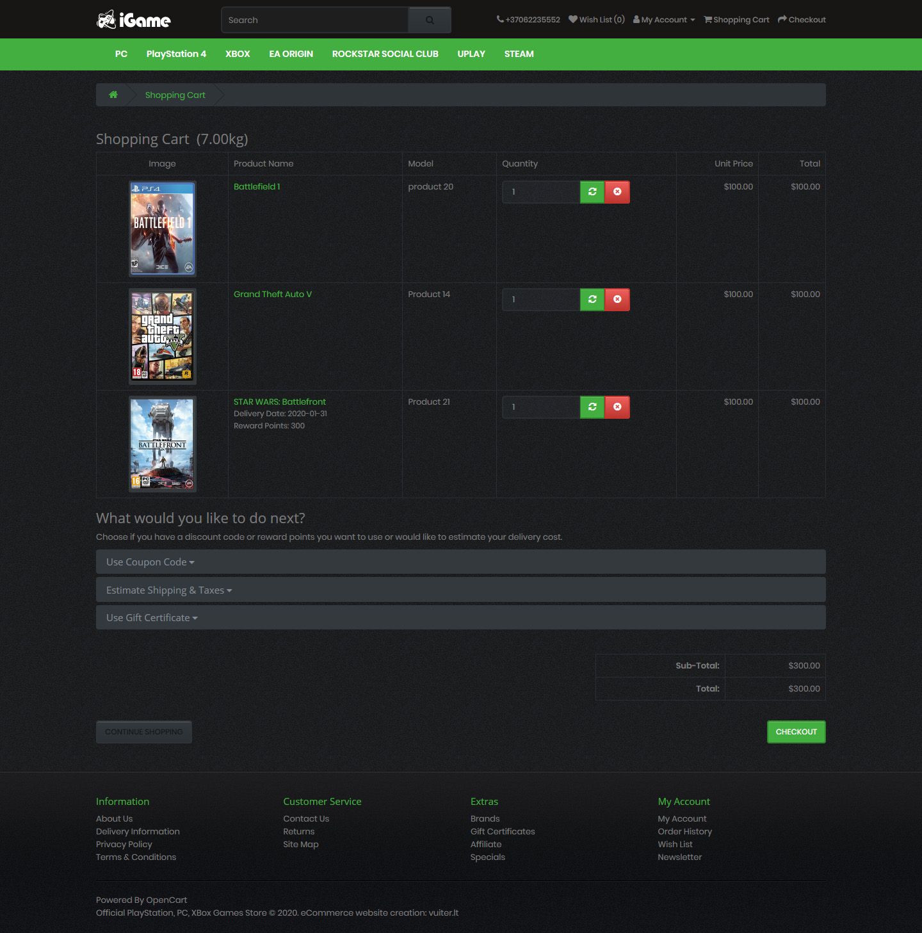This screenshot has height=933, width=922.
Task: Open the phone number +37062235552 link
Action: [528, 20]
